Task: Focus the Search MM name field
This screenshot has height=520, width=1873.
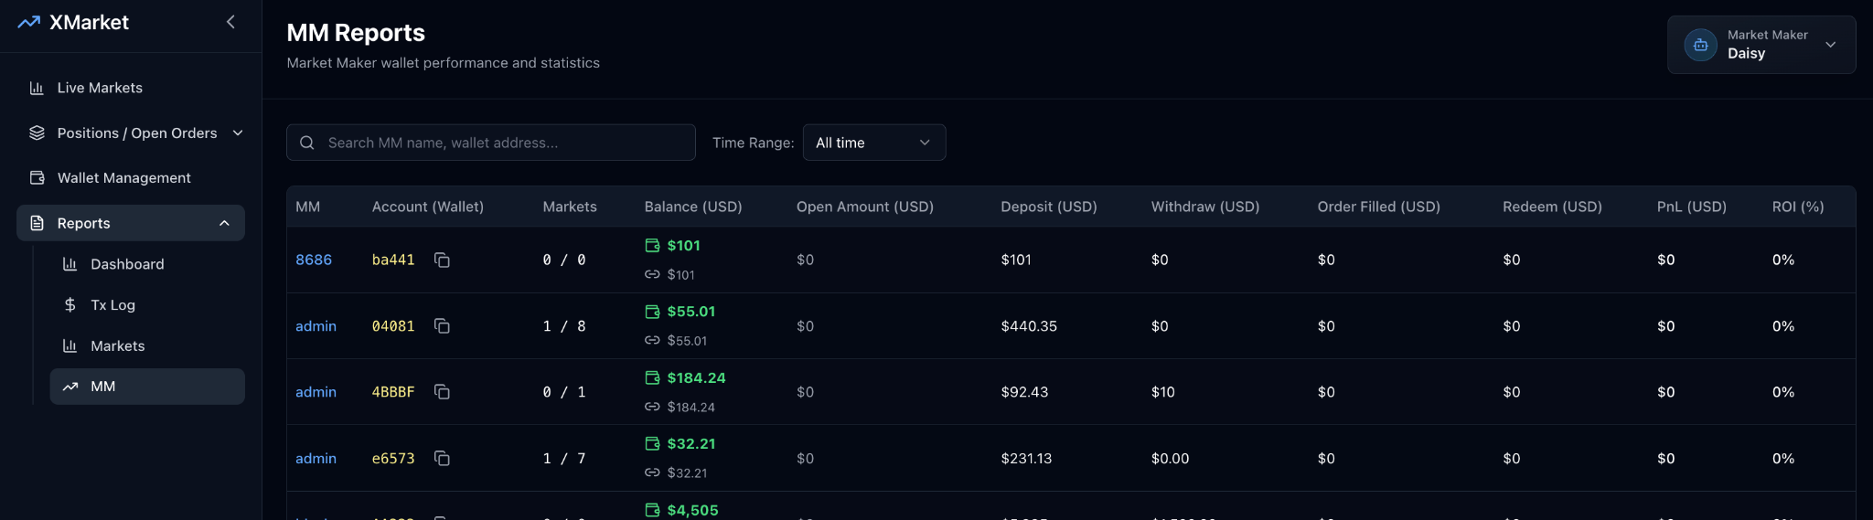Action: 503,143
